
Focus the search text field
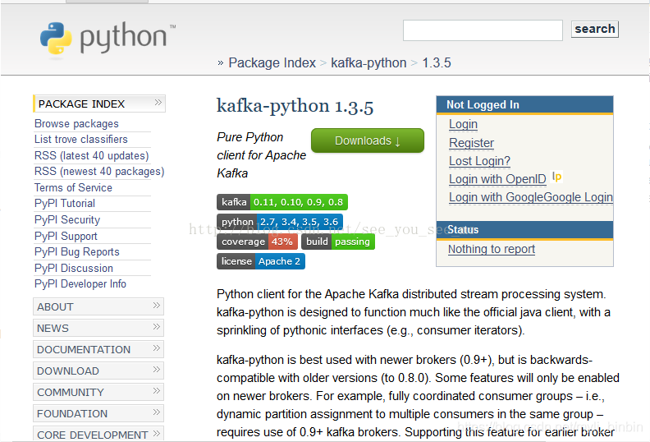[x=483, y=30]
